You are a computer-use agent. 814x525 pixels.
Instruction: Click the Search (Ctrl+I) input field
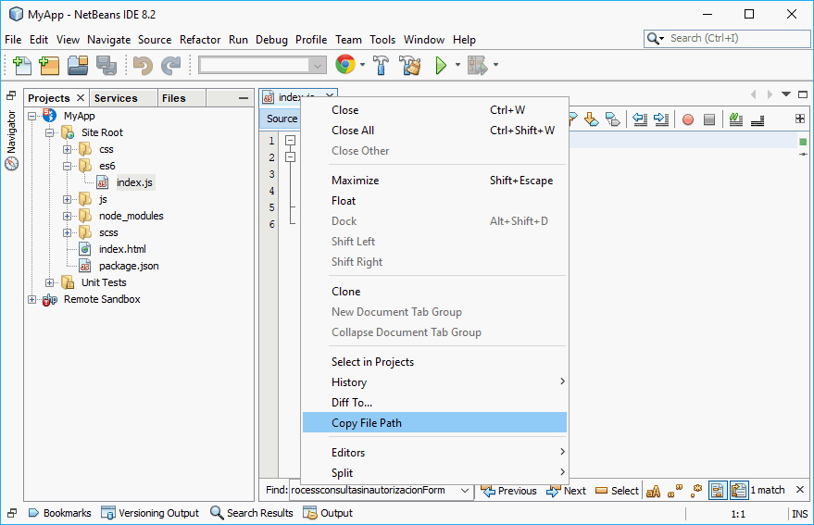point(732,38)
